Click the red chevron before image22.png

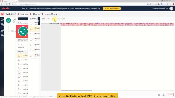click(x=43, y=14)
